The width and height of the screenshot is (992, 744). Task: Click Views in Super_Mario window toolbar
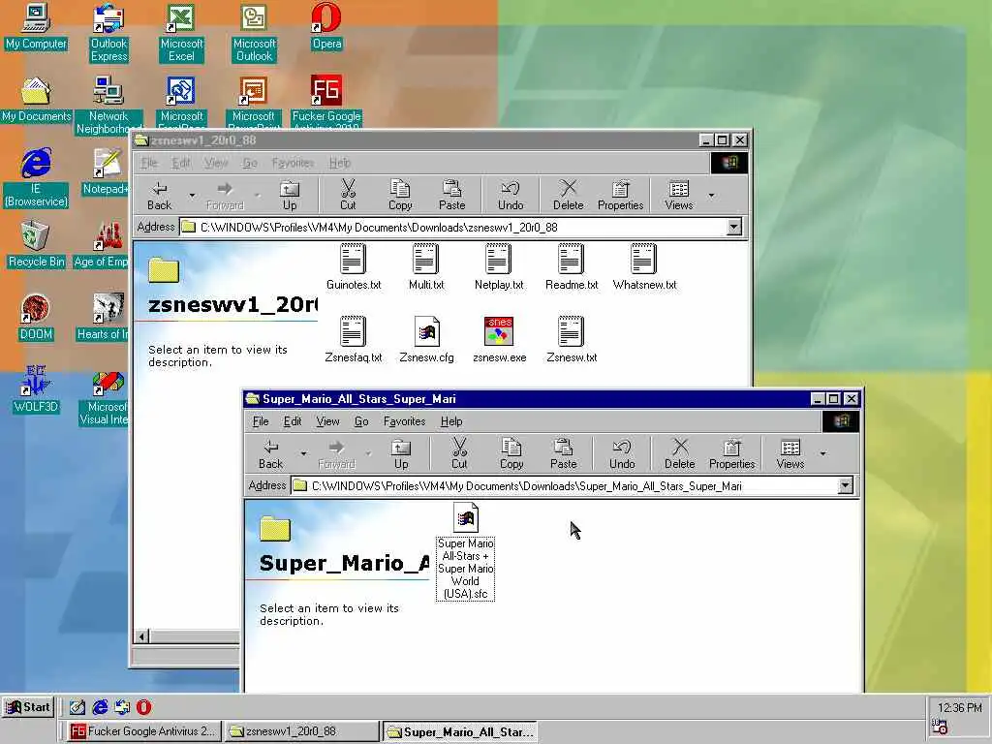790,454
